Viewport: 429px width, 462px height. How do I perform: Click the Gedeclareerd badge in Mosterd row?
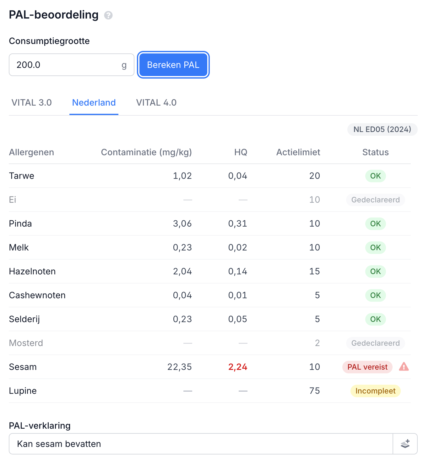375,343
